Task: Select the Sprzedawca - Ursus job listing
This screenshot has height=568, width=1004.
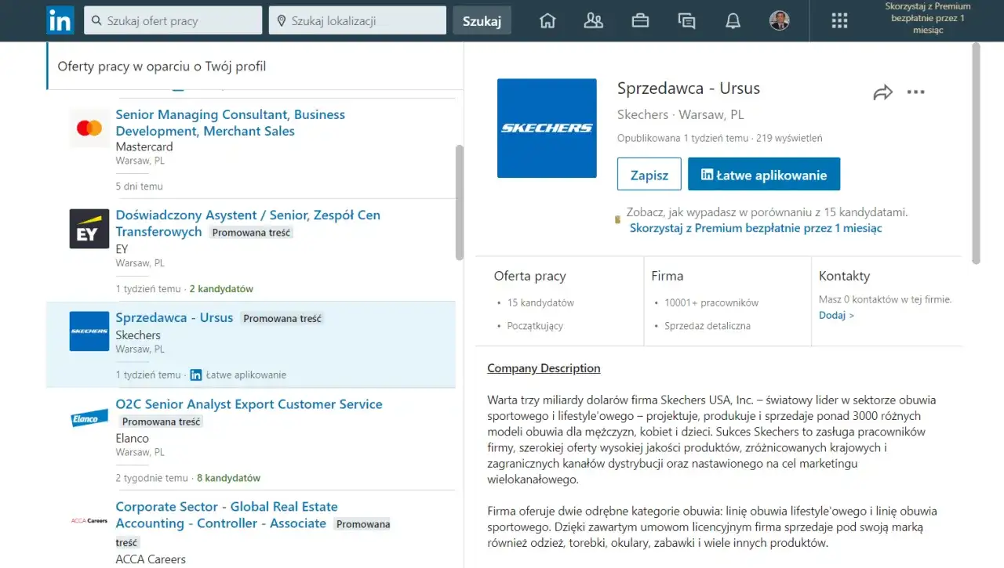Action: (x=174, y=317)
